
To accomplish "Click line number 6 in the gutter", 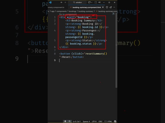I will [55, 47].
